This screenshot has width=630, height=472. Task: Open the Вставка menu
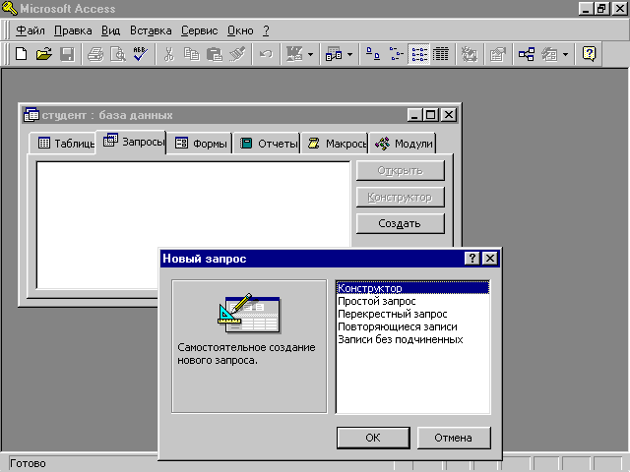tap(151, 30)
